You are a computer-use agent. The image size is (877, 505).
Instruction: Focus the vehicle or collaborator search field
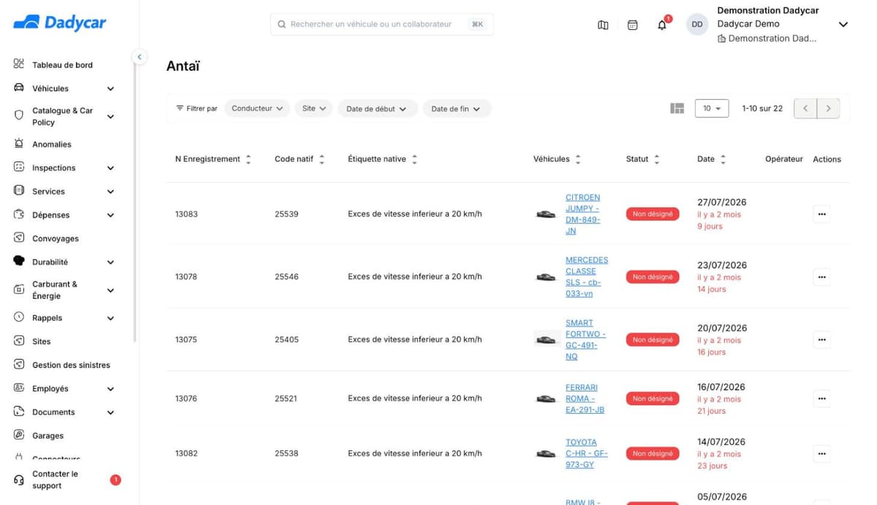click(381, 24)
